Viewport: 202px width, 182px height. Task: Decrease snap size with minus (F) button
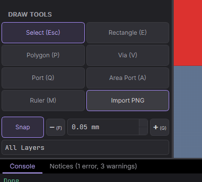56,127
